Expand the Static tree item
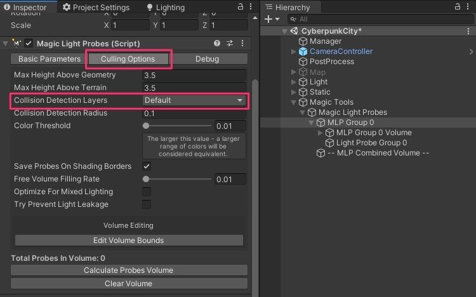476x297 pixels. click(293, 92)
